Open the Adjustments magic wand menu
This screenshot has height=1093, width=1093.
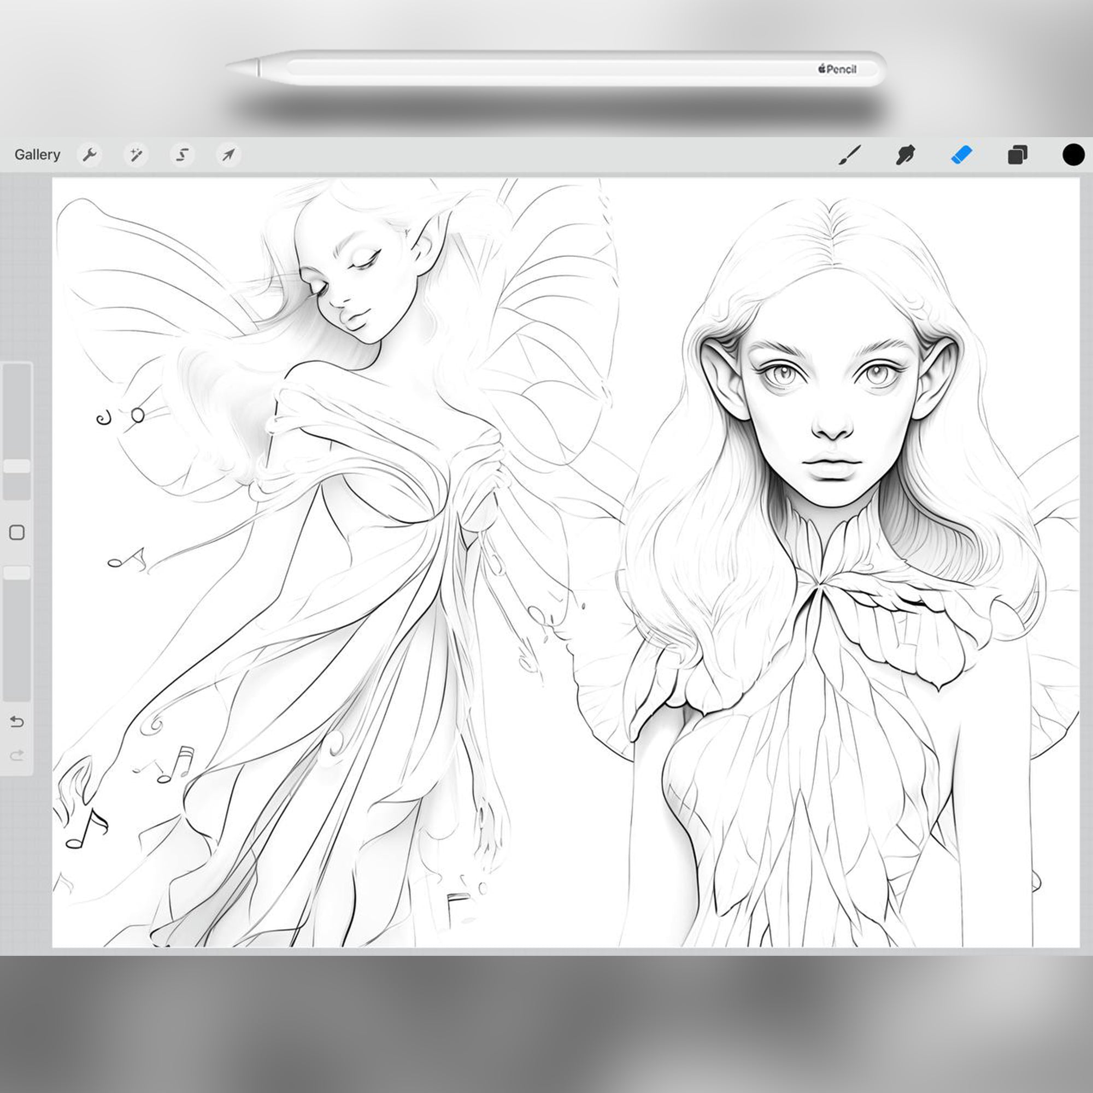(136, 154)
